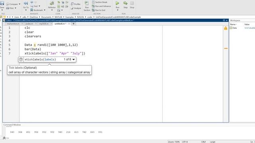This screenshot has width=255, height=143.
Task: Click the Stop icon
Action: click(132, 3)
